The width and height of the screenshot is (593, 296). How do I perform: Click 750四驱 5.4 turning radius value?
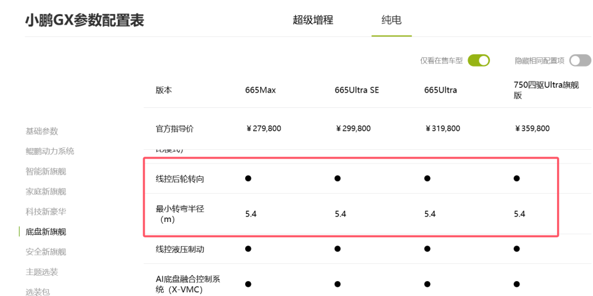point(519,214)
